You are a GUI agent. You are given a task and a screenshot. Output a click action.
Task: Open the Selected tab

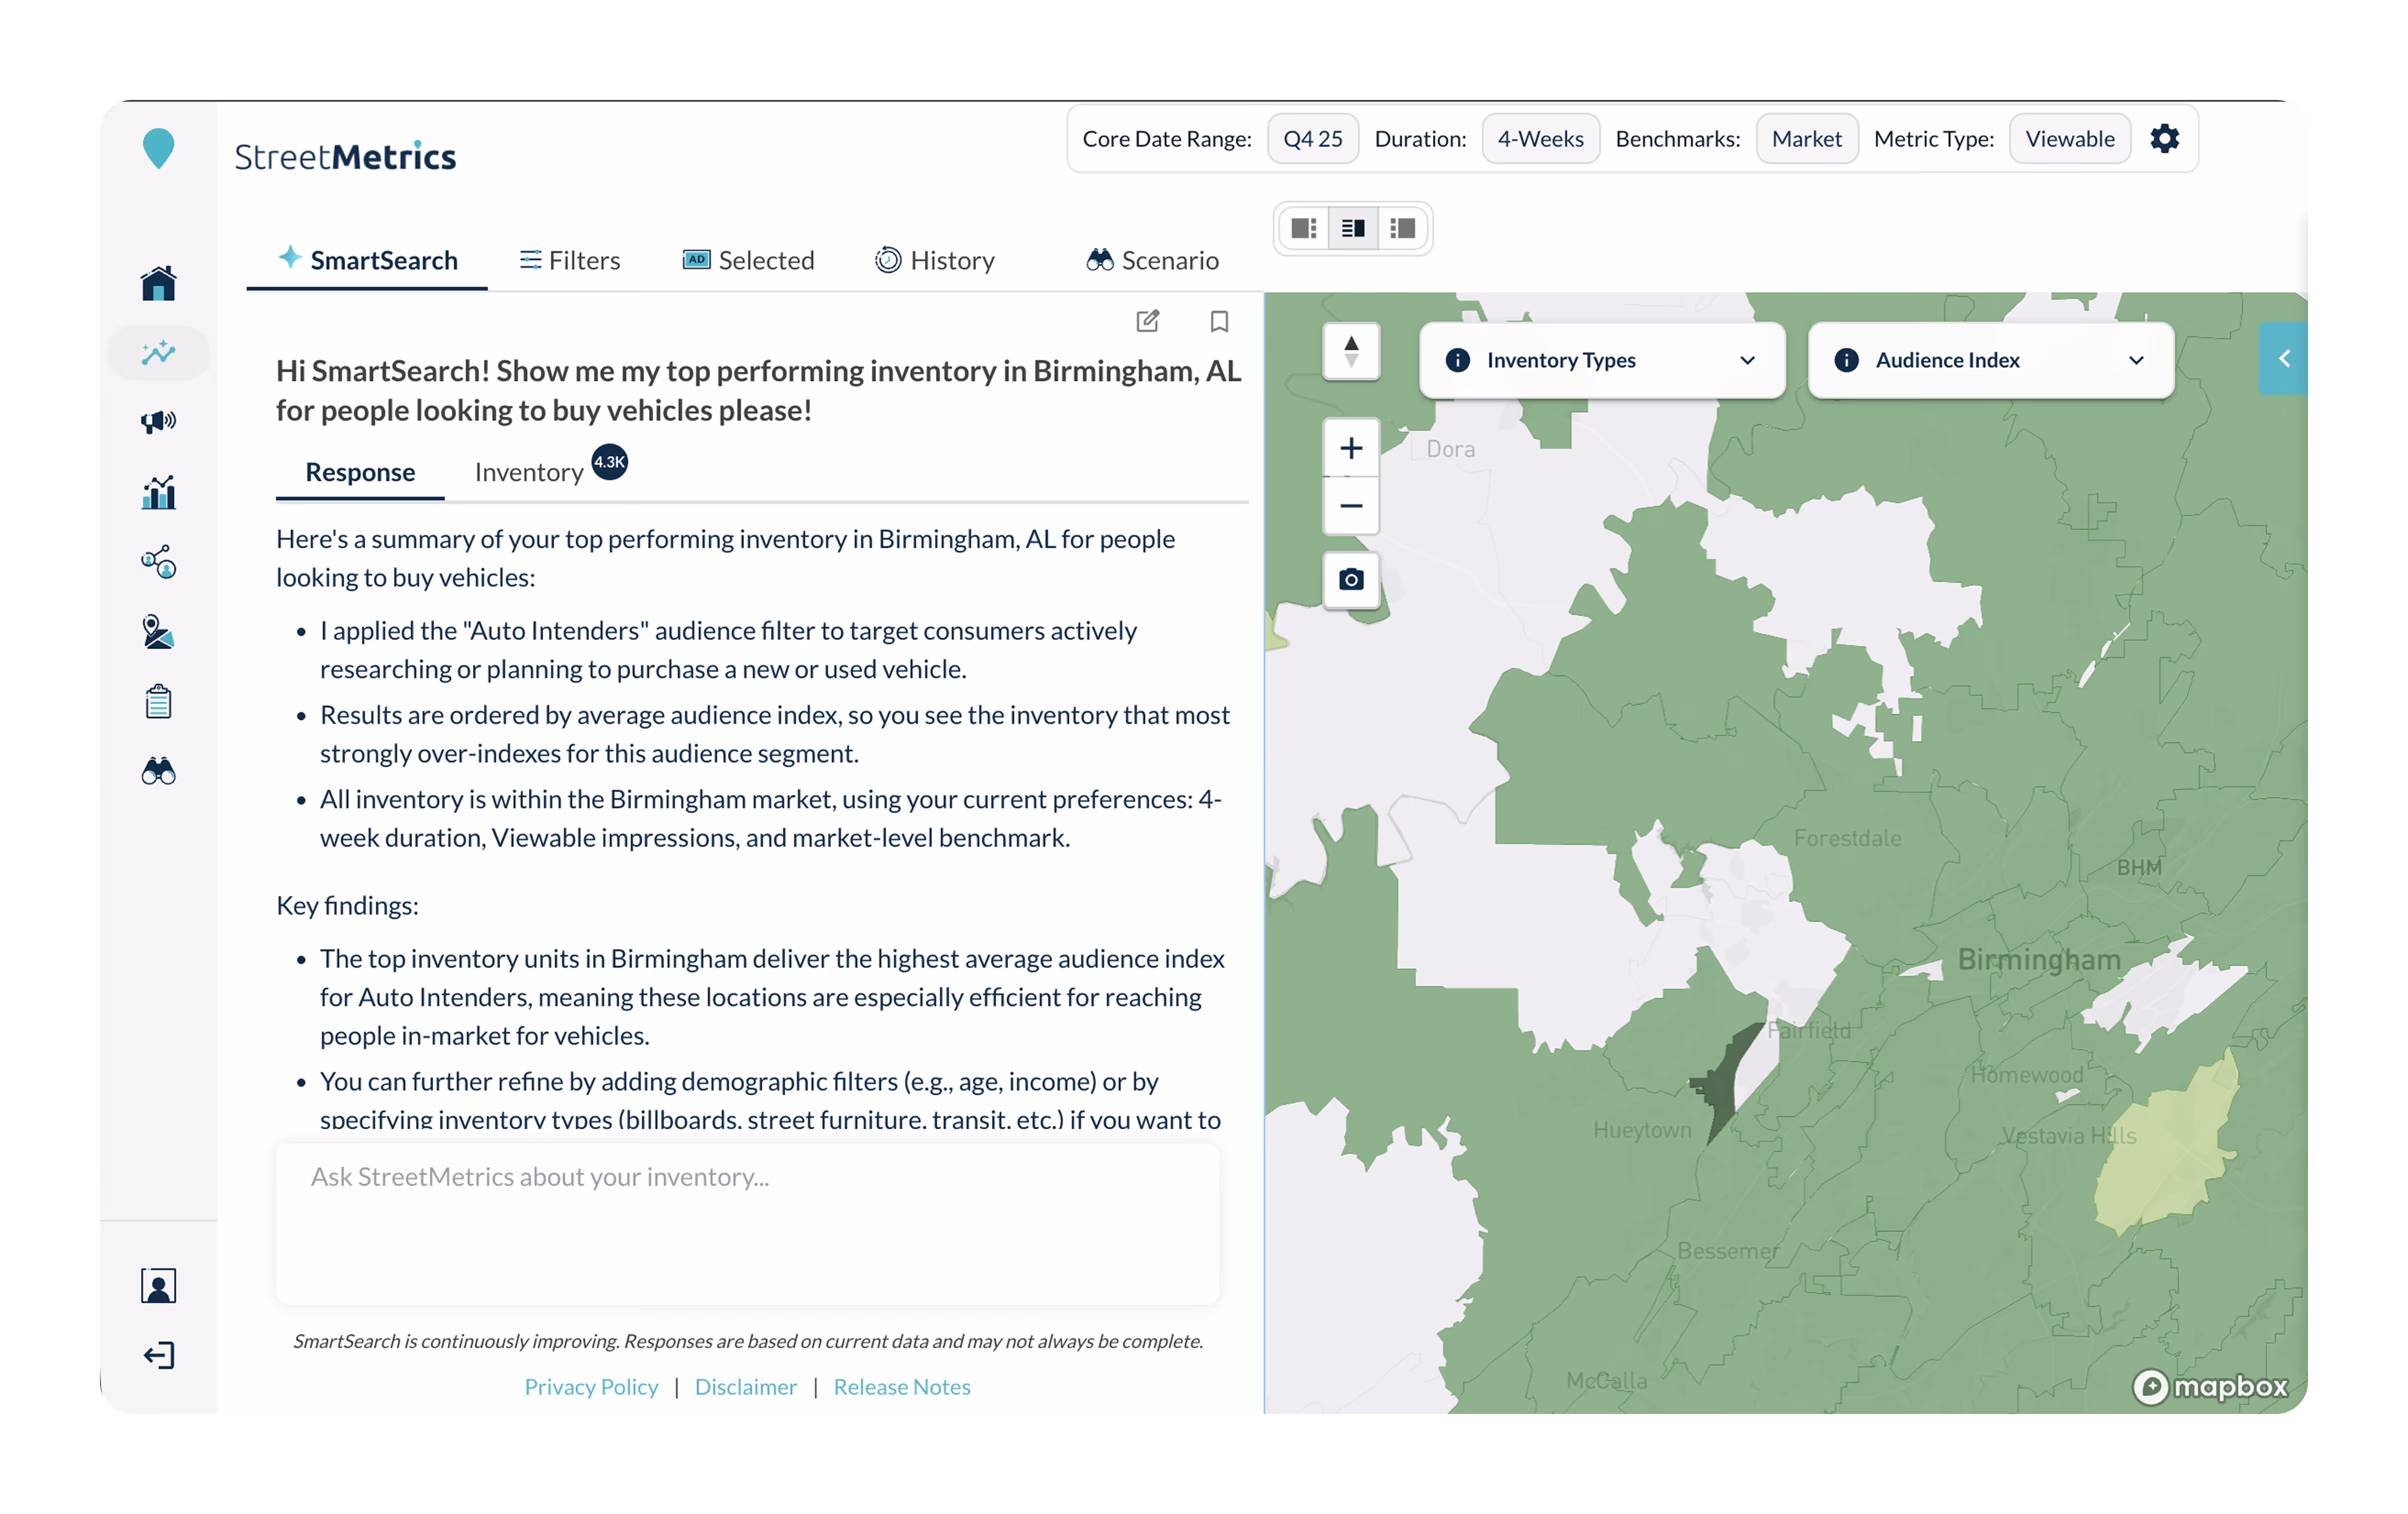coord(748,260)
